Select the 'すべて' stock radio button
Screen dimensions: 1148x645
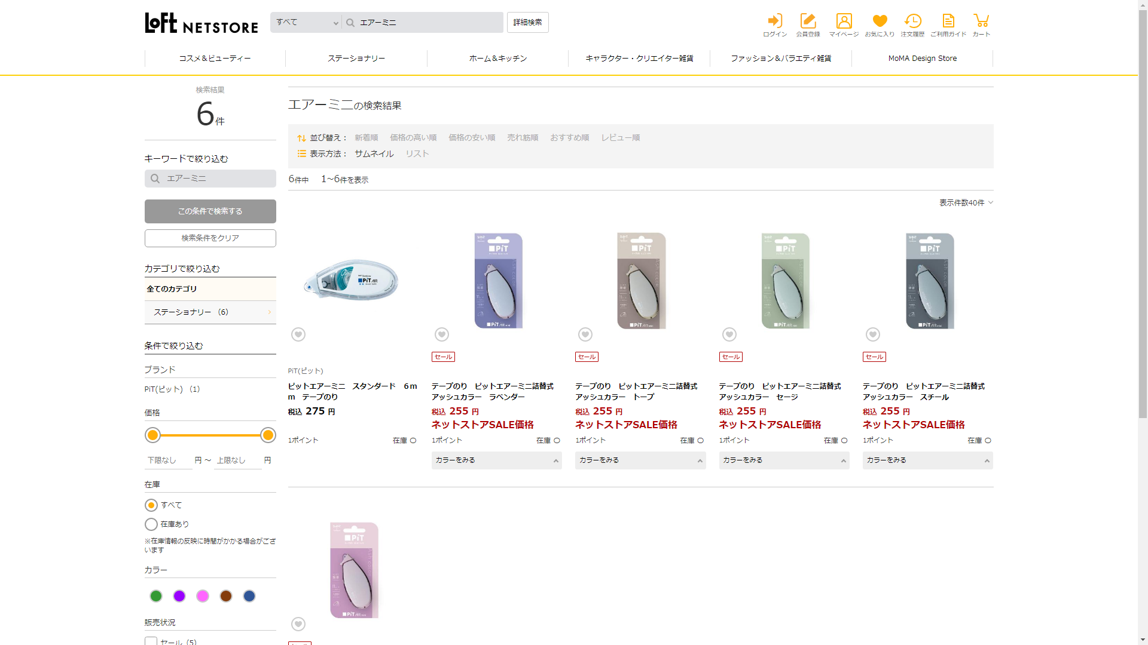pos(151,505)
